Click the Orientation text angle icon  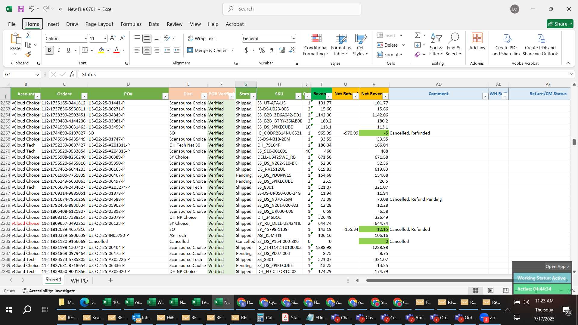click(167, 38)
